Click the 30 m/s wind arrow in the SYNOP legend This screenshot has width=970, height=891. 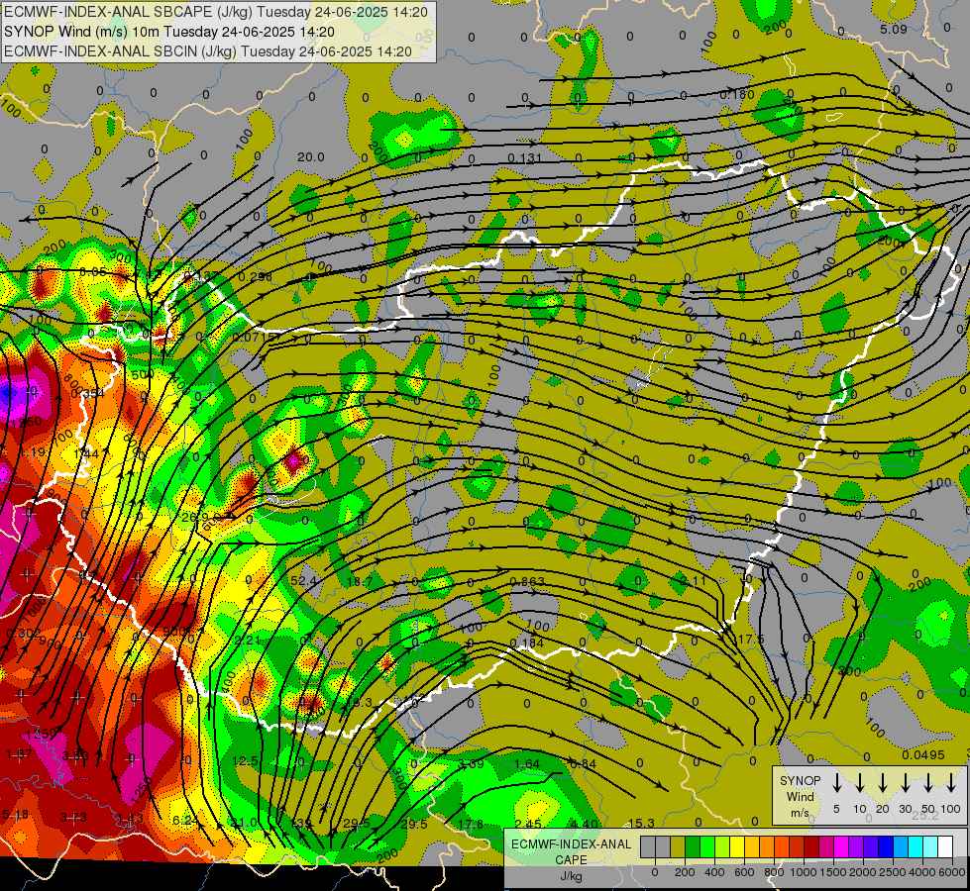905,782
